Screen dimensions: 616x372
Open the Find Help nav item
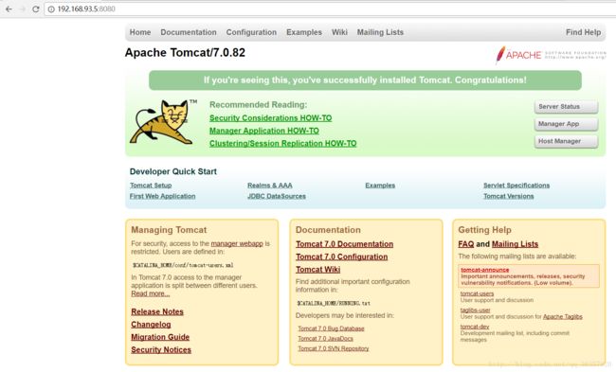[x=584, y=32]
